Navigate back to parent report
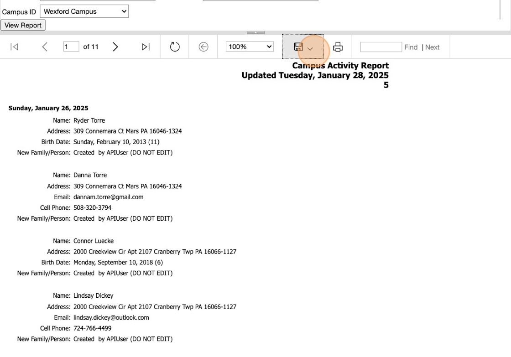 click(x=203, y=47)
